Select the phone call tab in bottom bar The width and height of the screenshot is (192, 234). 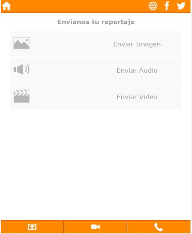click(159, 227)
